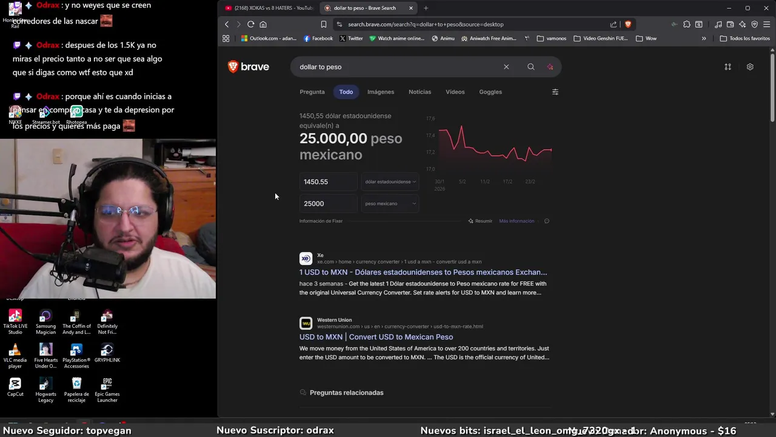Open the Brave Shields lion icon
The height and width of the screenshot is (437, 776).
tap(627, 24)
